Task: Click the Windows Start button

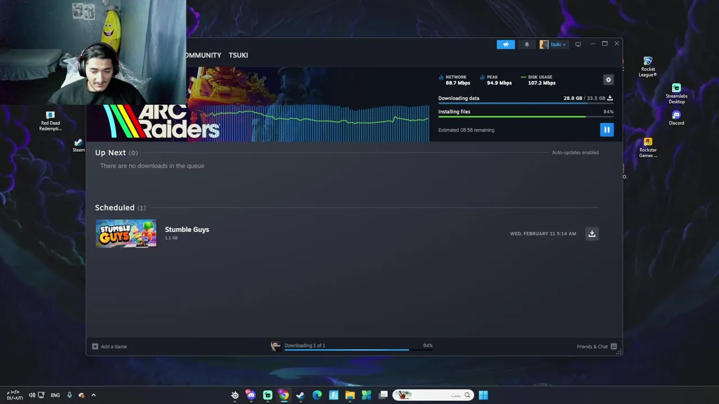Action: (x=483, y=395)
